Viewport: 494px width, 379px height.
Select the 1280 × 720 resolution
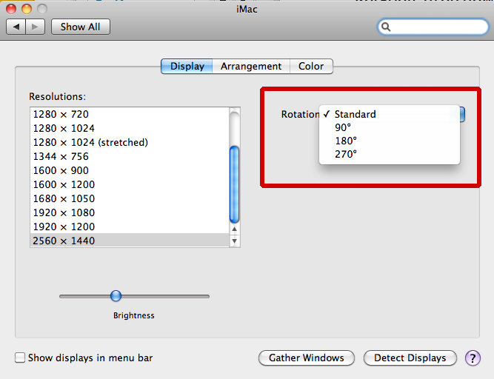130,114
